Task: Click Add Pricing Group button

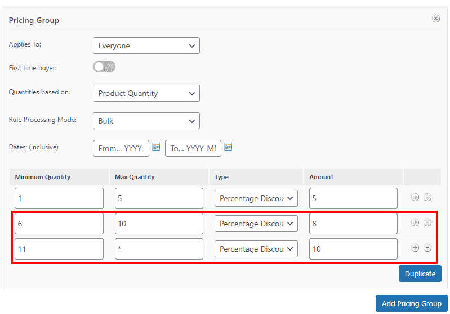Action: click(x=412, y=303)
